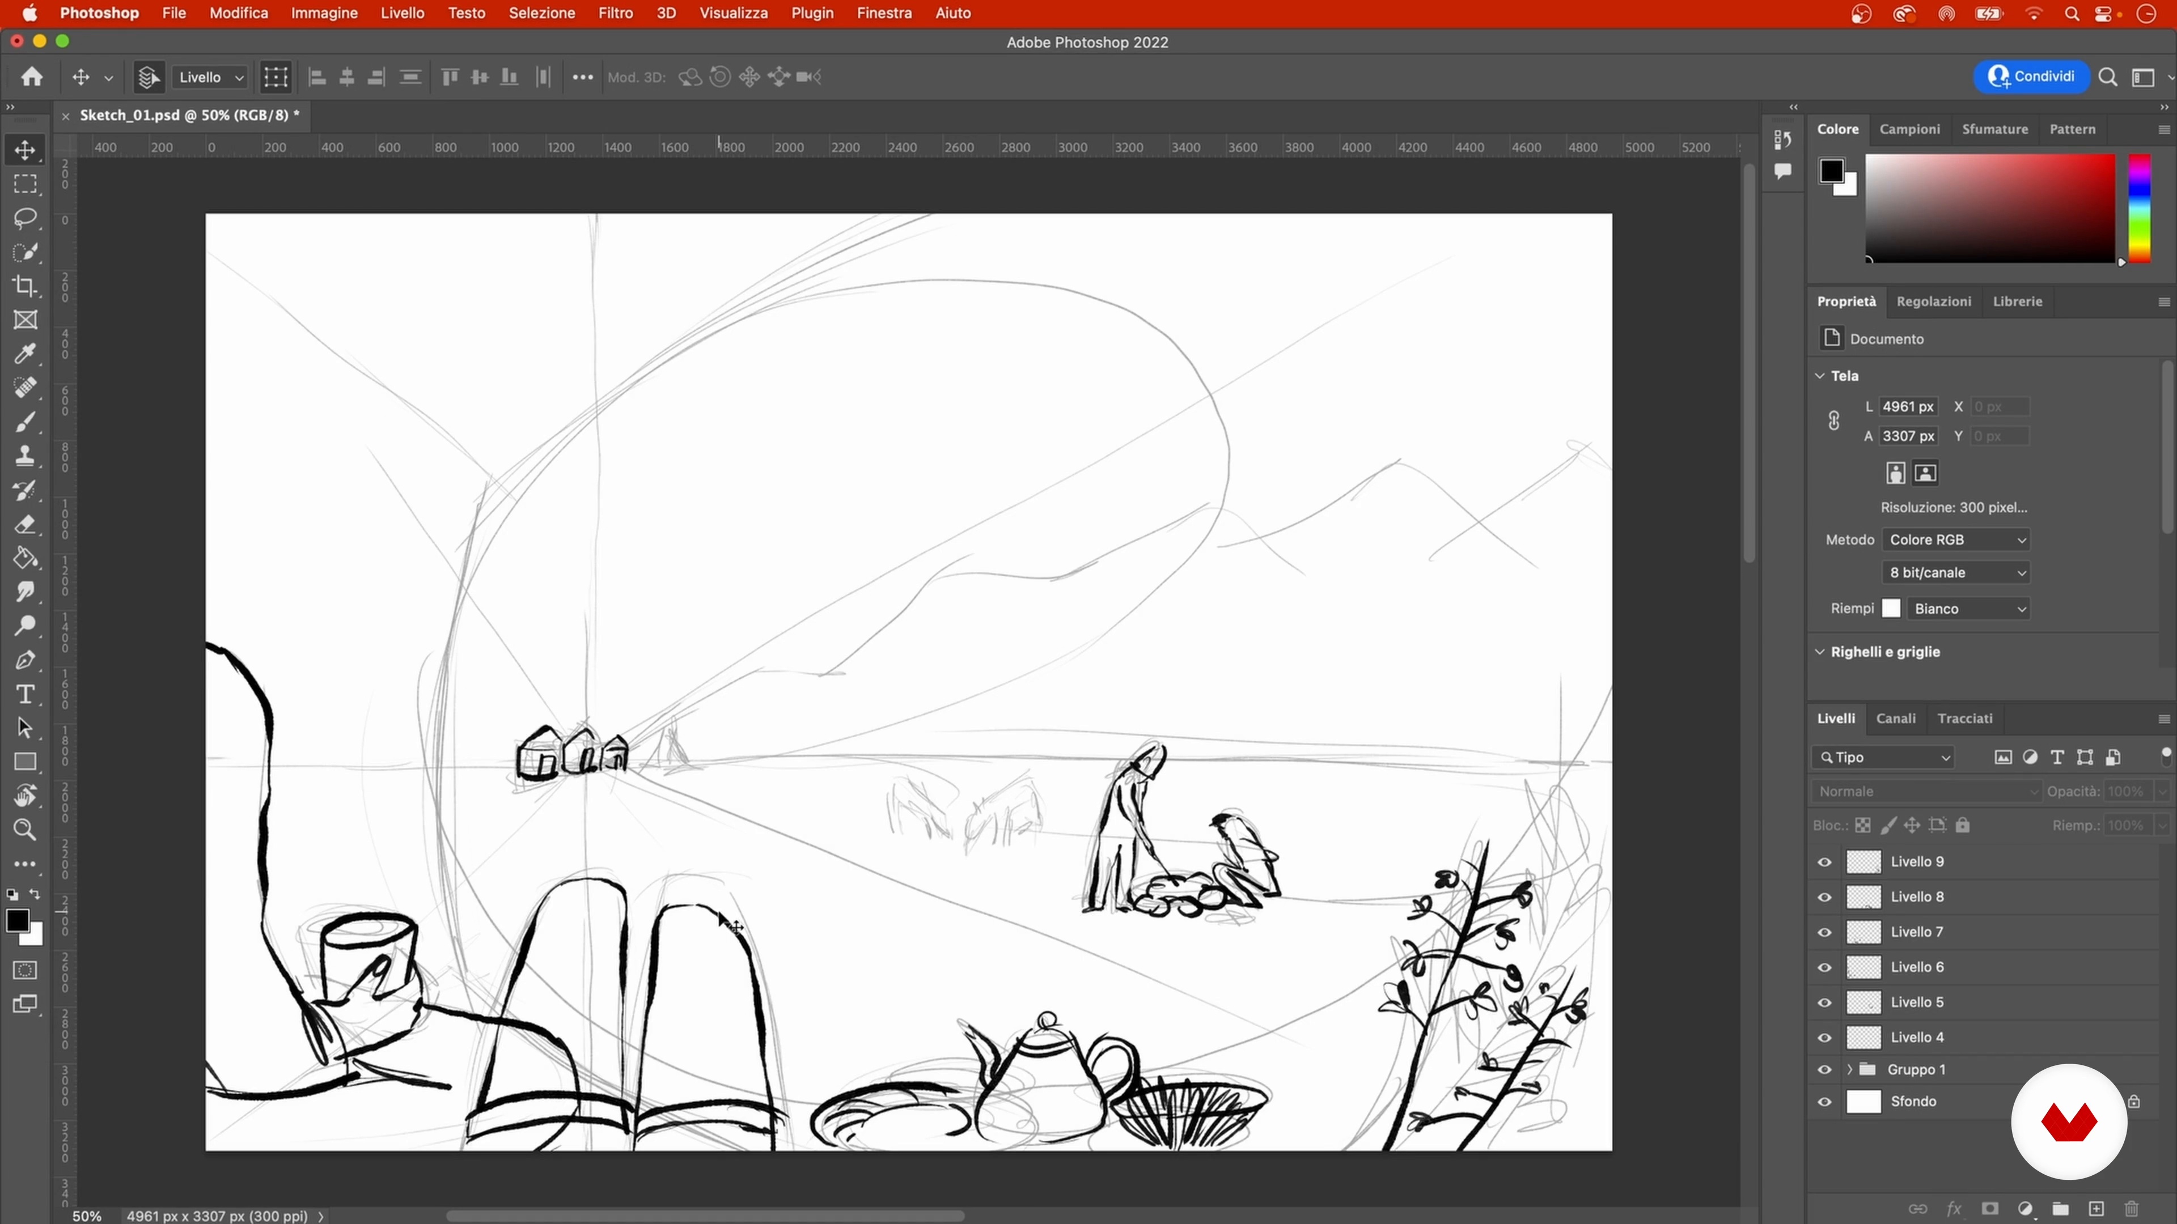Hide Livello 9 layer visibility
This screenshot has width=2177, height=1224.
1824,861
